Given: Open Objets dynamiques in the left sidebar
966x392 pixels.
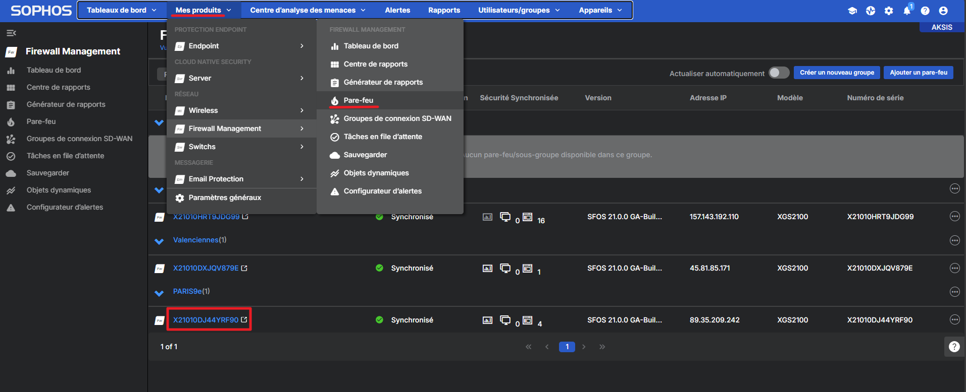Looking at the screenshot, I should [59, 190].
